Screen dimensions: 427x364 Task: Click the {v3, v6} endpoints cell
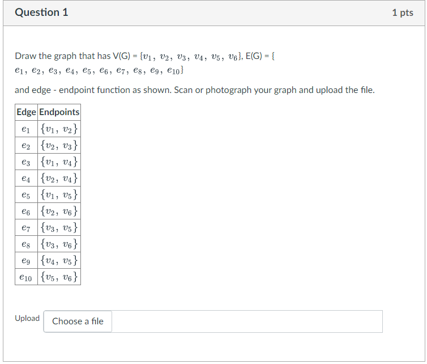(x=59, y=244)
